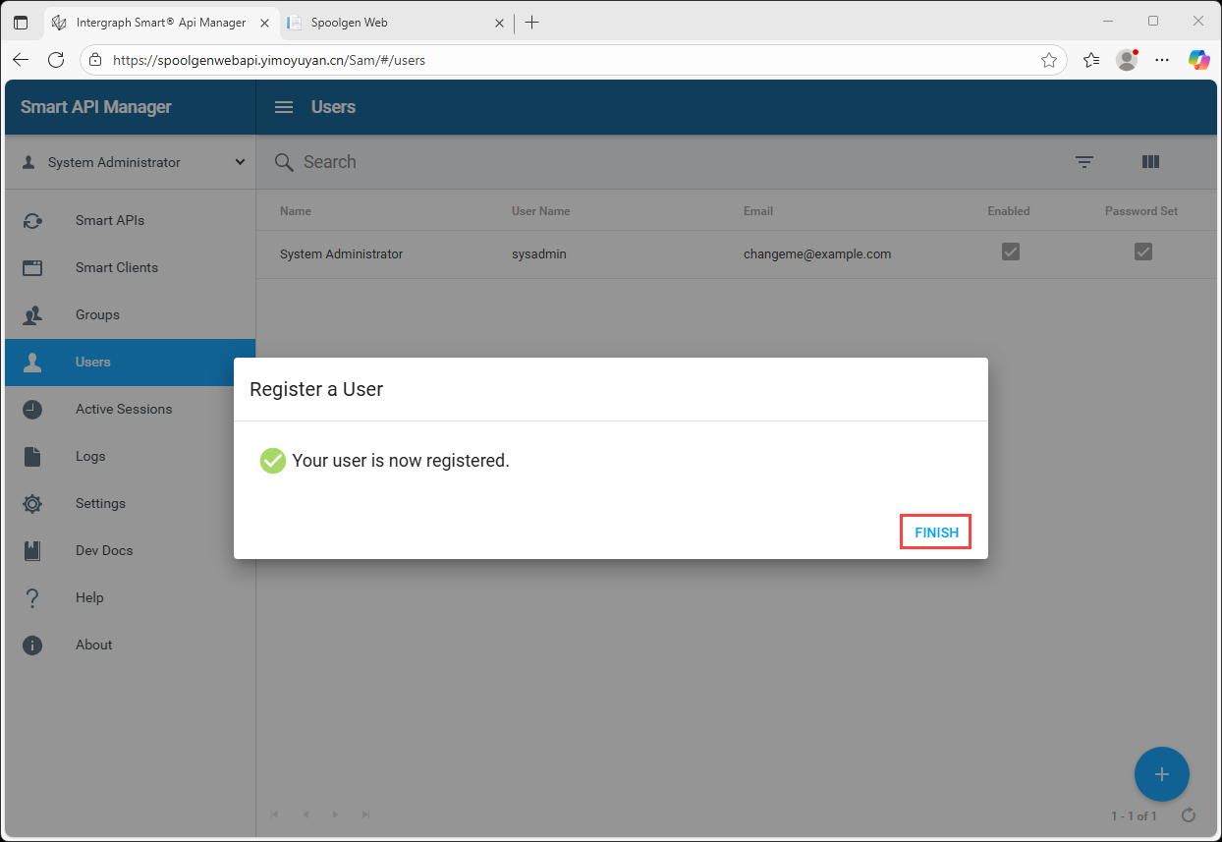This screenshot has height=842, width=1222.
Task: Go to Active Sessions page
Action: (124, 409)
